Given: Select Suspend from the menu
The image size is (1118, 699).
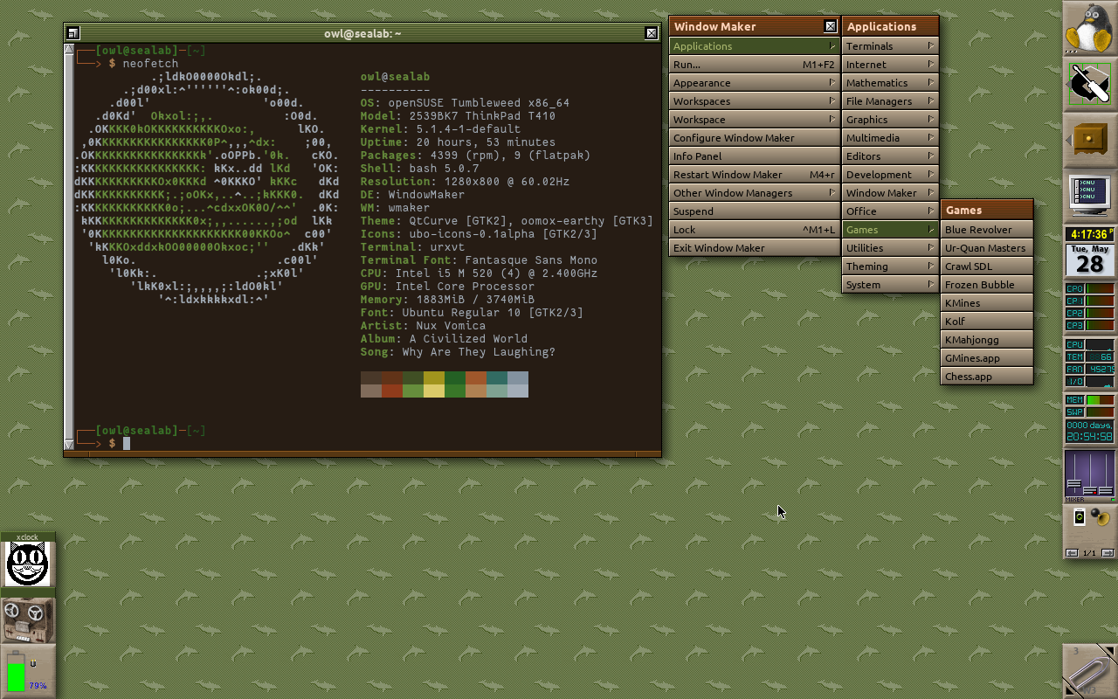Looking at the screenshot, I should pos(755,211).
